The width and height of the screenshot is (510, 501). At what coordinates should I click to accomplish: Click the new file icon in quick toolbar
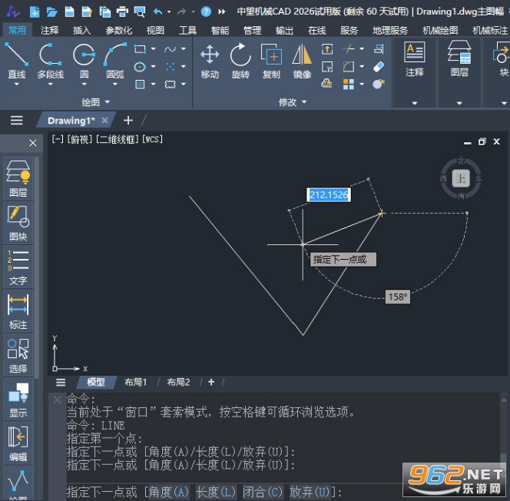35,12
